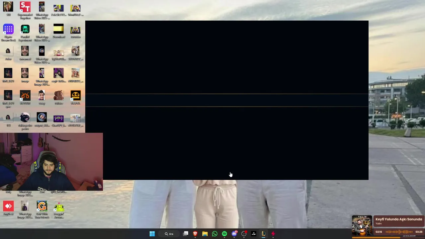The width and height of the screenshot is (425, 239).
Task: Open the Windows Start menu
Action: click(x=152, y=234)
